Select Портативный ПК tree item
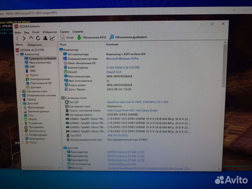Viewport: 252px width, 189px height. [x=39, y=83]
